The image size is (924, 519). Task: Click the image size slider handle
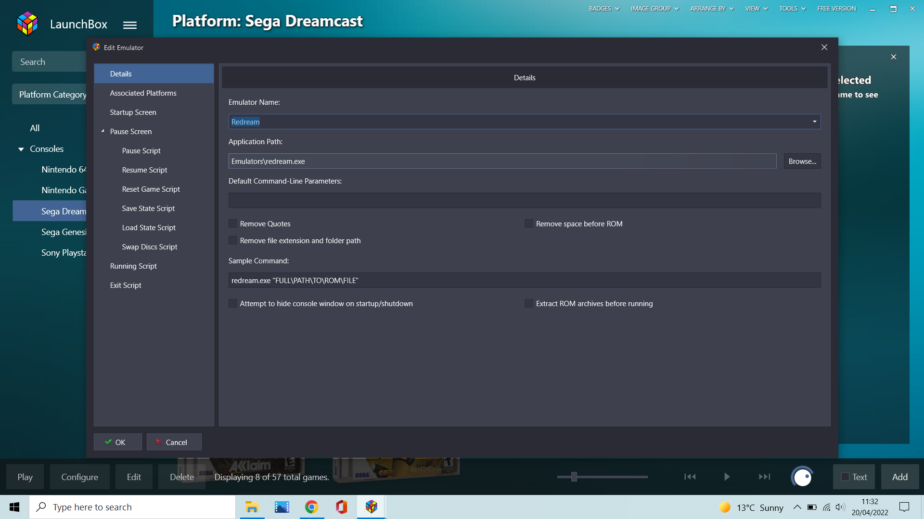[574, 477]
